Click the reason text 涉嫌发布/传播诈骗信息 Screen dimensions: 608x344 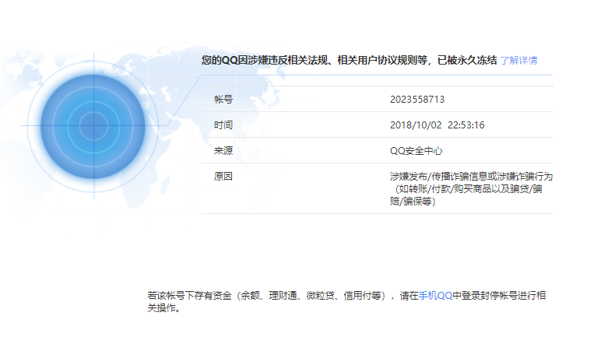[438, 177]
